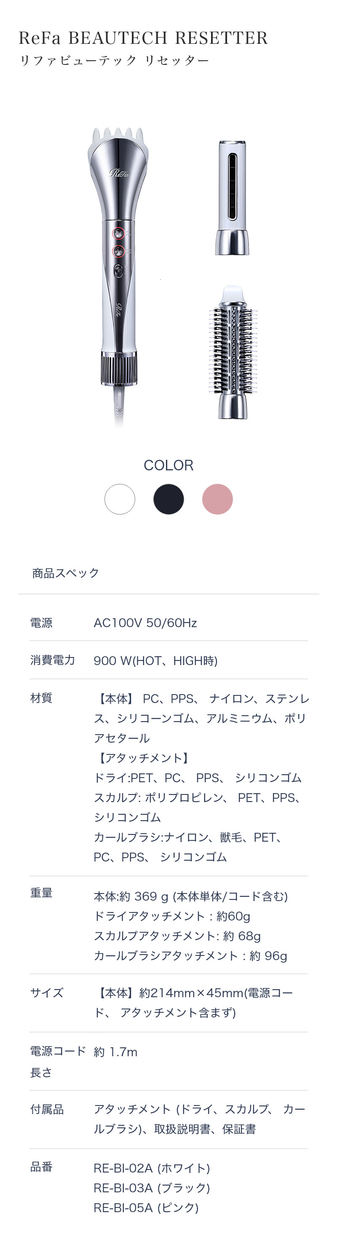This screenshot has height=1253, width=337.
Task: Click the 商品スペック section heading
Action: pos(66,573)
